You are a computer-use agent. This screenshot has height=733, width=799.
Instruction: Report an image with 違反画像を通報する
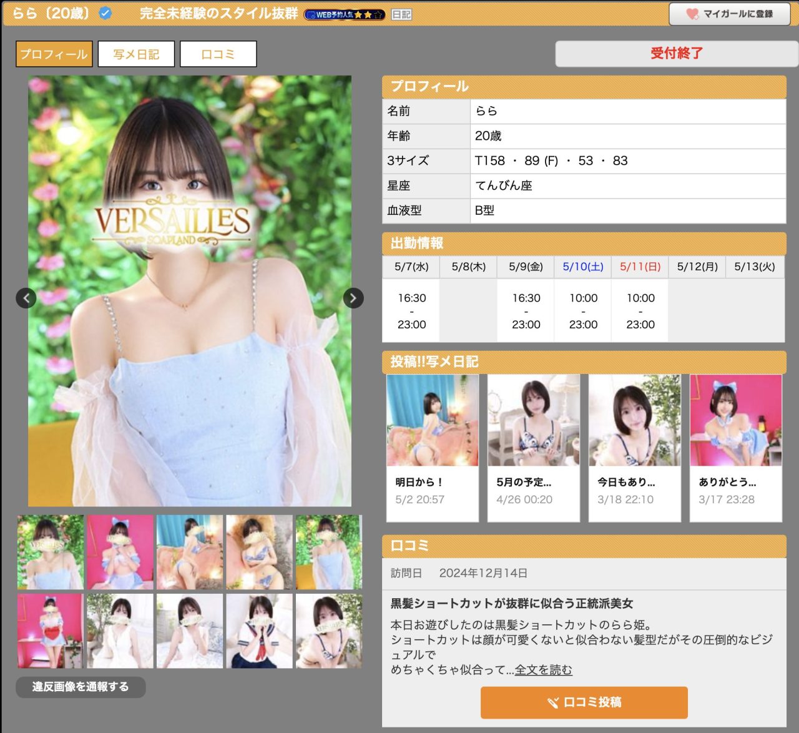pyautogui.click(x=81, y=687)
